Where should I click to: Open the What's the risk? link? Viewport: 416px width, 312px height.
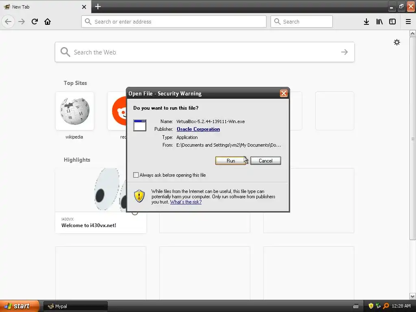coord(186,202)
